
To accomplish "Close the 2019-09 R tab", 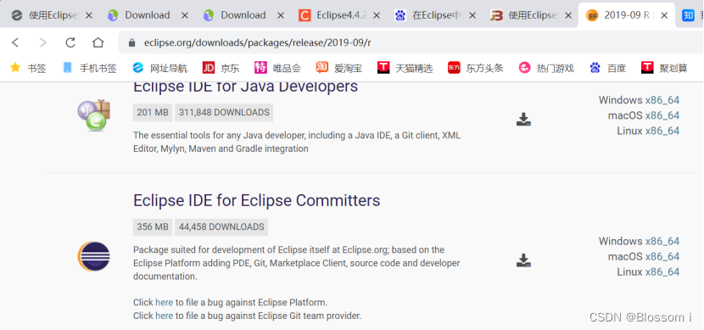I will pos(664,15).
